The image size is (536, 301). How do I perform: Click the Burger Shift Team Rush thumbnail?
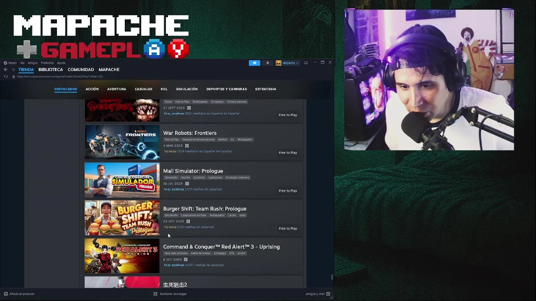pos(122,218)
